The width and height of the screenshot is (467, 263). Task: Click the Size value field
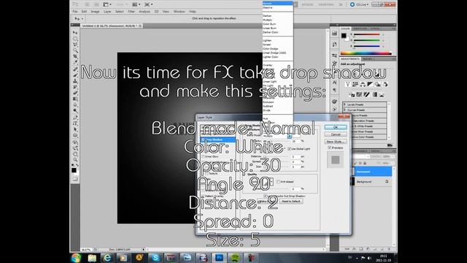(296, 167)
